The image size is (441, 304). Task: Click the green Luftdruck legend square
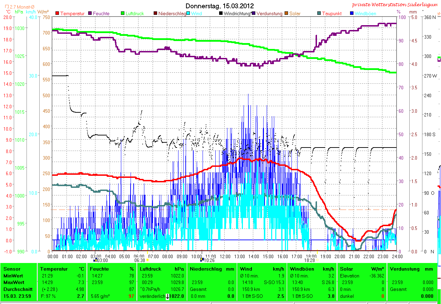pos(123,13)
